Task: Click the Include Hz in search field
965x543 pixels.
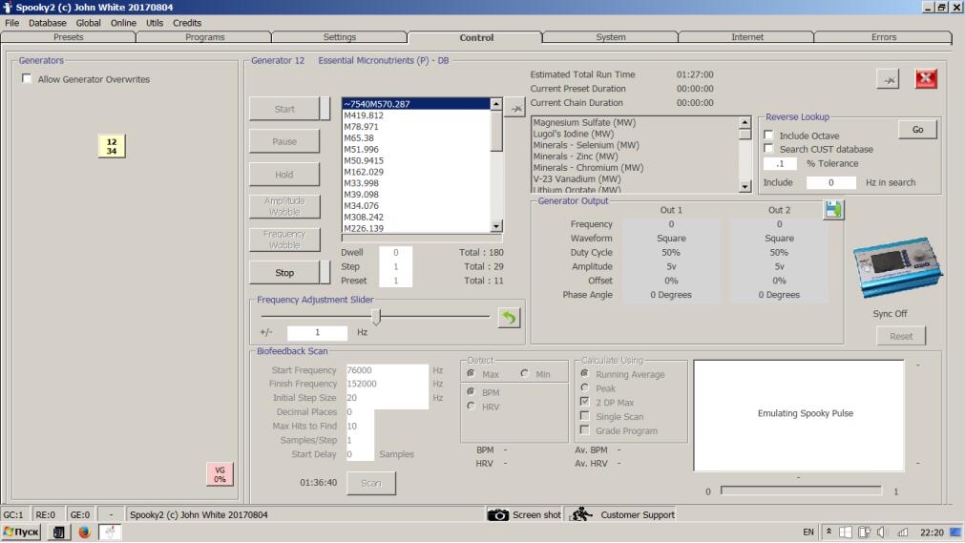Action: 830,182
